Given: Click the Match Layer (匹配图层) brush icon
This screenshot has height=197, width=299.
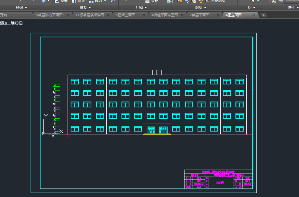Looking at the screenshot, I should pyautogui.click(x=207, y=1).
